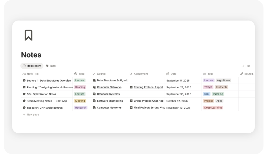The width and height of the screenshot is (267, 154).
Task: Open Computer Networks course in Research row
Action: 109,108
